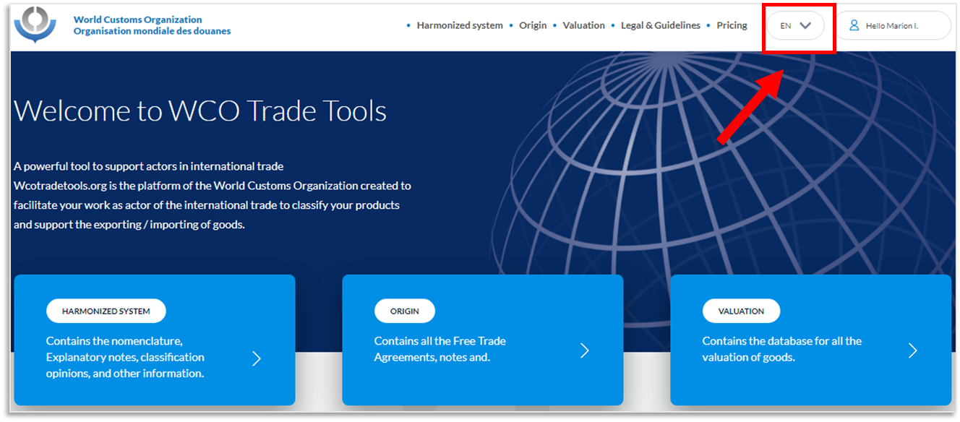Open the Pricing menu item
The height and width of the screenshot is (422, 960).
pyautogui.click(x=732, y=25)
